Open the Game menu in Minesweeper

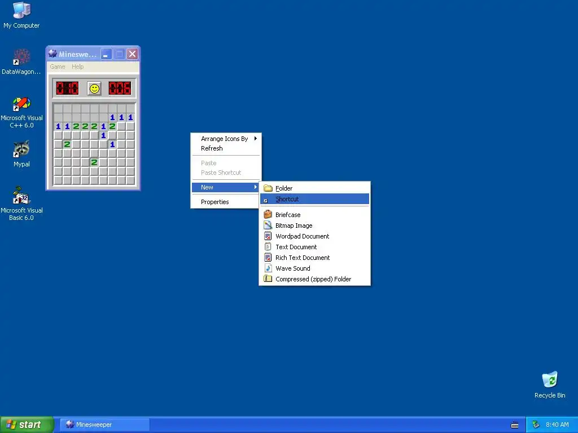58,67
